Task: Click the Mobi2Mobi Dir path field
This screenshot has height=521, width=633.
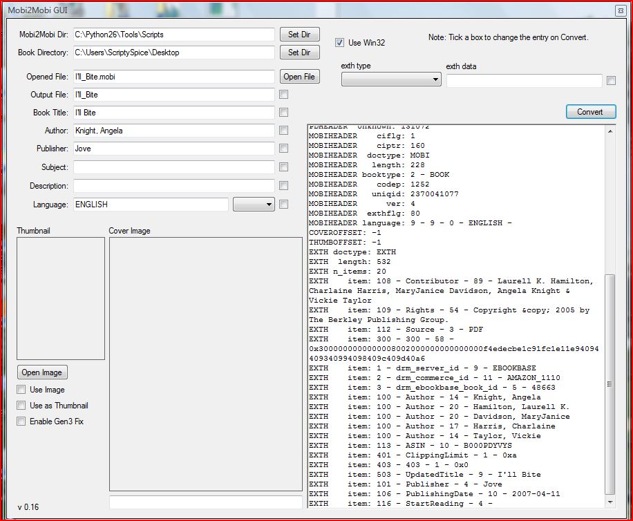Action: [x=174, y=35]
